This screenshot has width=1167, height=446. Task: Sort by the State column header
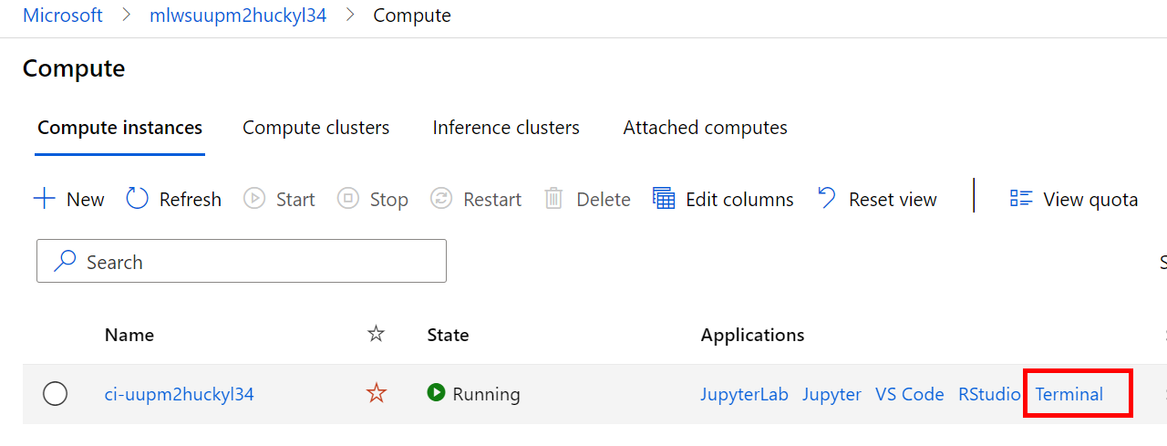(x=448, y=335)
